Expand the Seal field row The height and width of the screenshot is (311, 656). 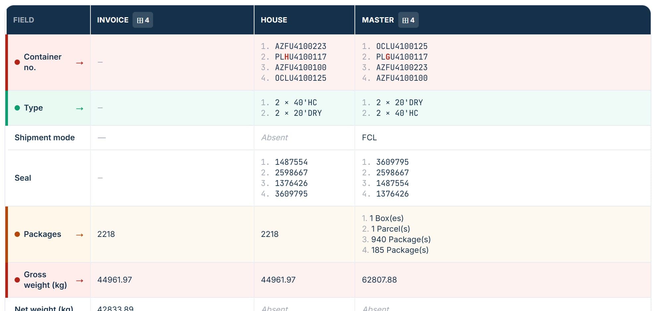[328, 178]
